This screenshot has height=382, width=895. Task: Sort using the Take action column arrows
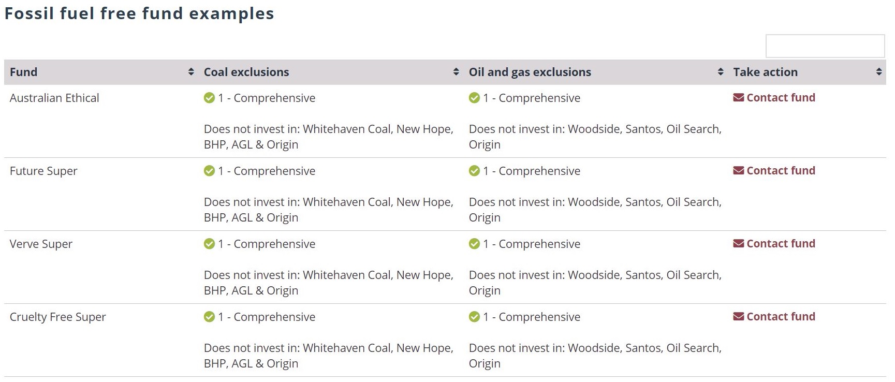point(879,72)
